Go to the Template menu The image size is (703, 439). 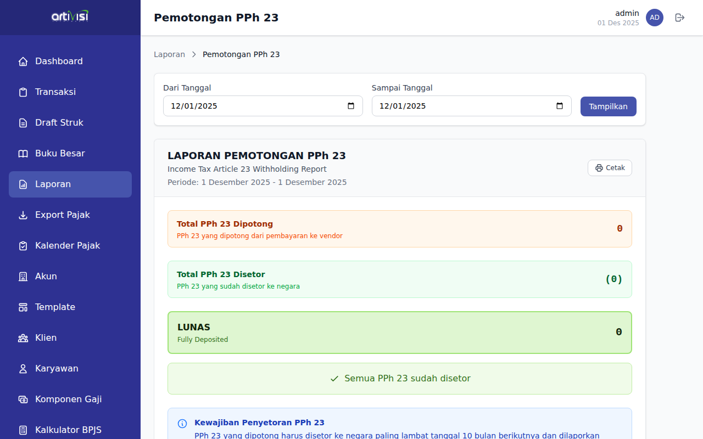(x=55, y=307)
